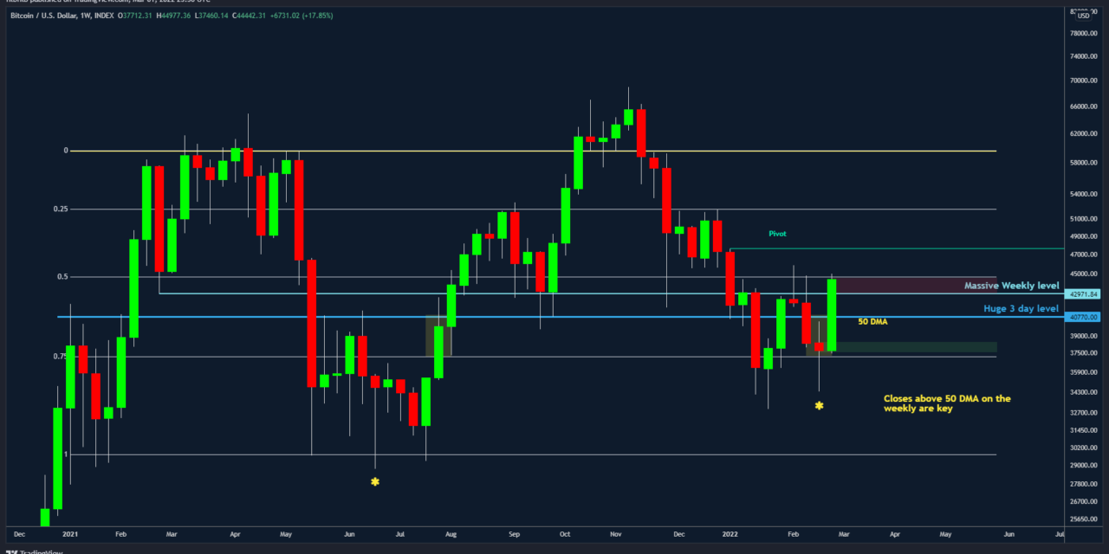Image resolution: width=1109 pixels, height=554 pixels.
Task: Expand the 42971.84 price label on right axis
Action: click(x=1081, y=293)
